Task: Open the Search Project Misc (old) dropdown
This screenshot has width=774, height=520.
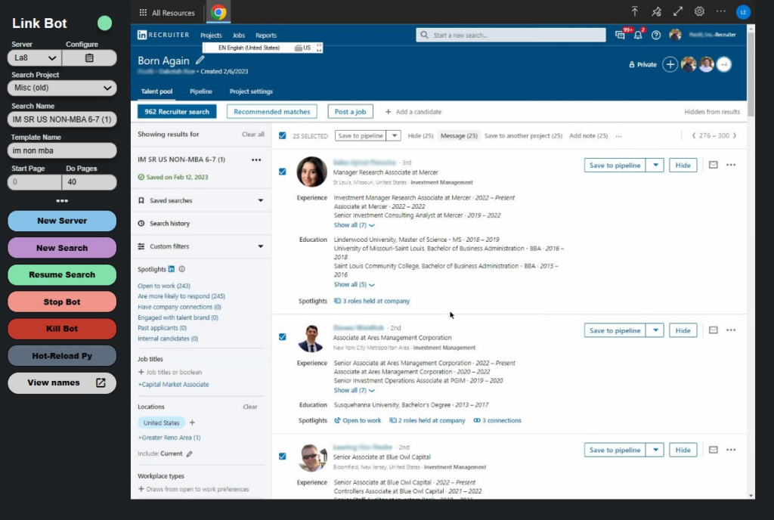Action: (x=62, y=88)
